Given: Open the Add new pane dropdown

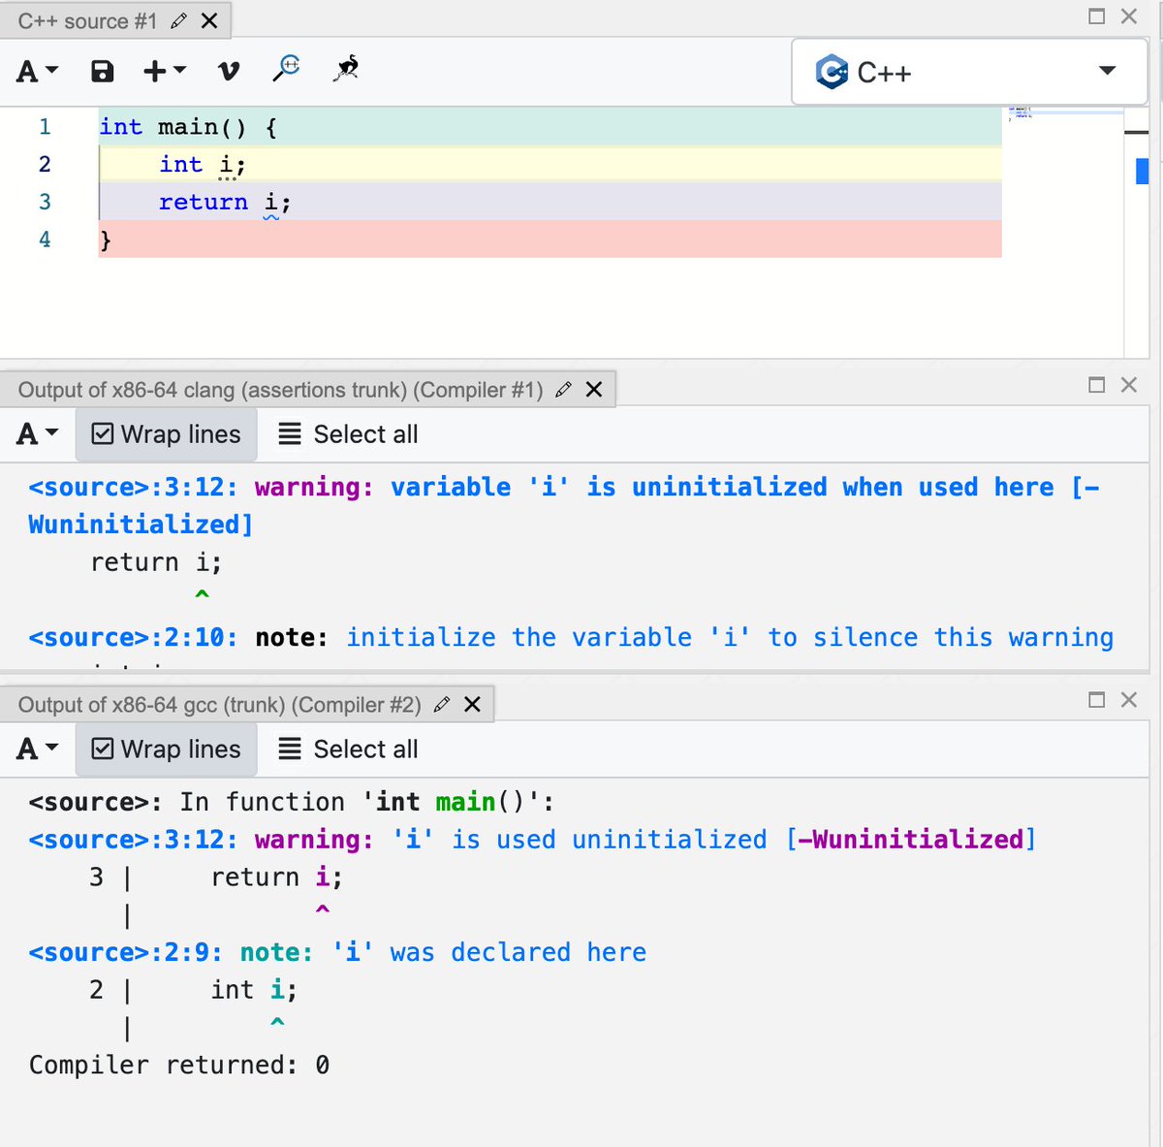Looking at the screenshot, I should [x=164, y=71].
